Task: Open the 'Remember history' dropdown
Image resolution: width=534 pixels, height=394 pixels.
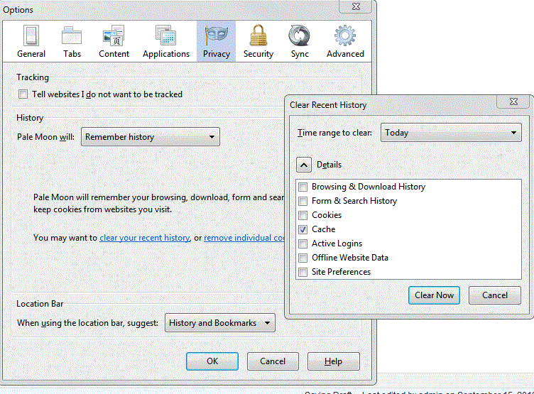Action: pos(151,137)
